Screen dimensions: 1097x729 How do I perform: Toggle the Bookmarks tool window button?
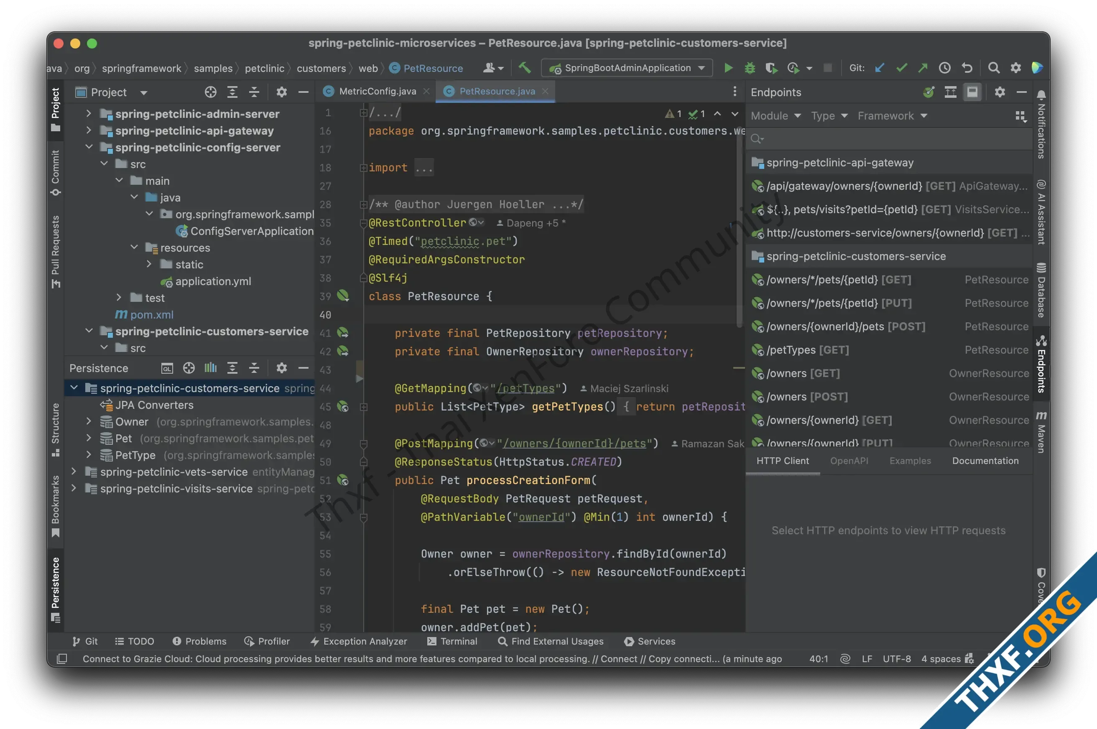point(55,506)
